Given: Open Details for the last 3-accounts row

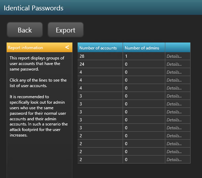Looking at the screenshot, I should click(174, 128).
